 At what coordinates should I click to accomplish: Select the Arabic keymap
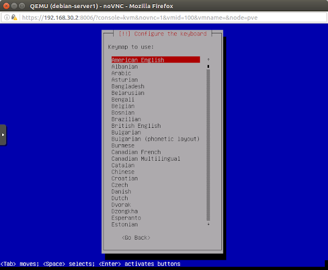pos(121,73)
